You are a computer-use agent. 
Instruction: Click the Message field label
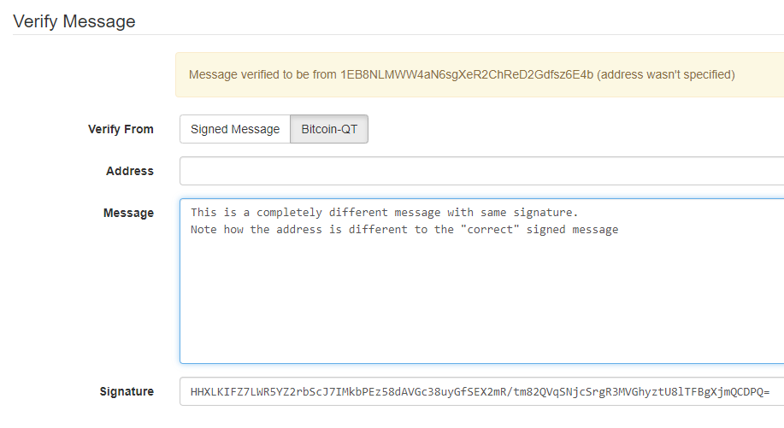coord(128,214)
